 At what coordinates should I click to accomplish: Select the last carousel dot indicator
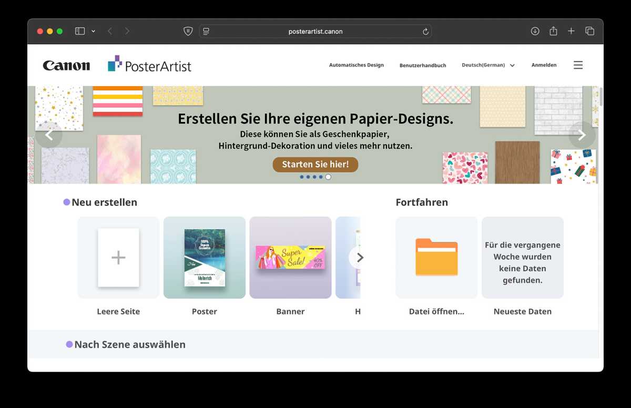(x=328, y=177)
